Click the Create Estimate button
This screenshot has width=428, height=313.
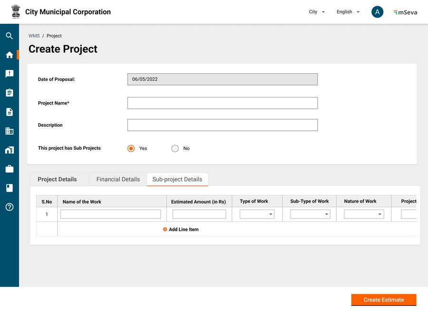point(383,300)
